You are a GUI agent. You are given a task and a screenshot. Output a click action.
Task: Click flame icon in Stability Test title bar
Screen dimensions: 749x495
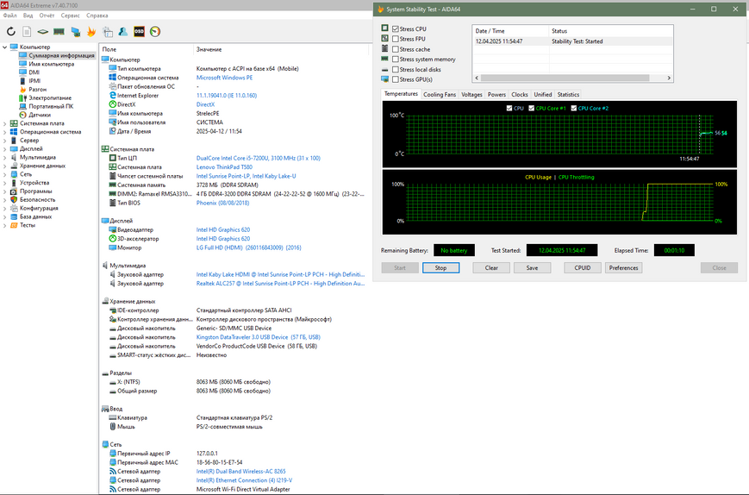pos(380,9)
